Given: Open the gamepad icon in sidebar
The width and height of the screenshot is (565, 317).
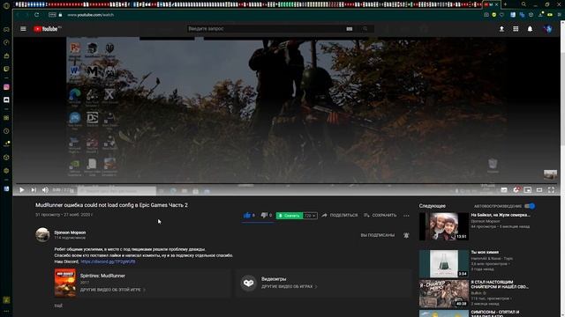Looking at the screenshot, I should 6,29.
